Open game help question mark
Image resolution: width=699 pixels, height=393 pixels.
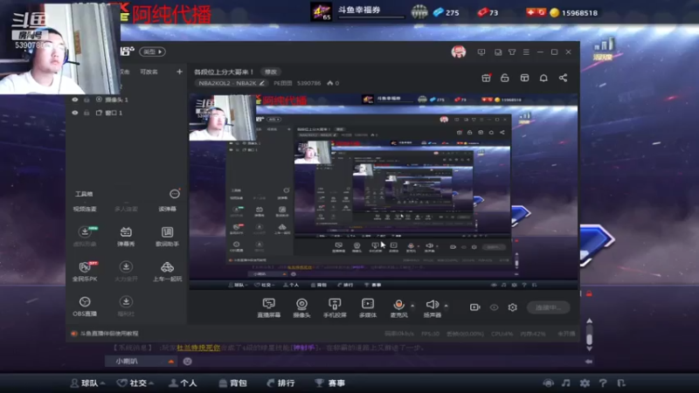coord(603,383)
